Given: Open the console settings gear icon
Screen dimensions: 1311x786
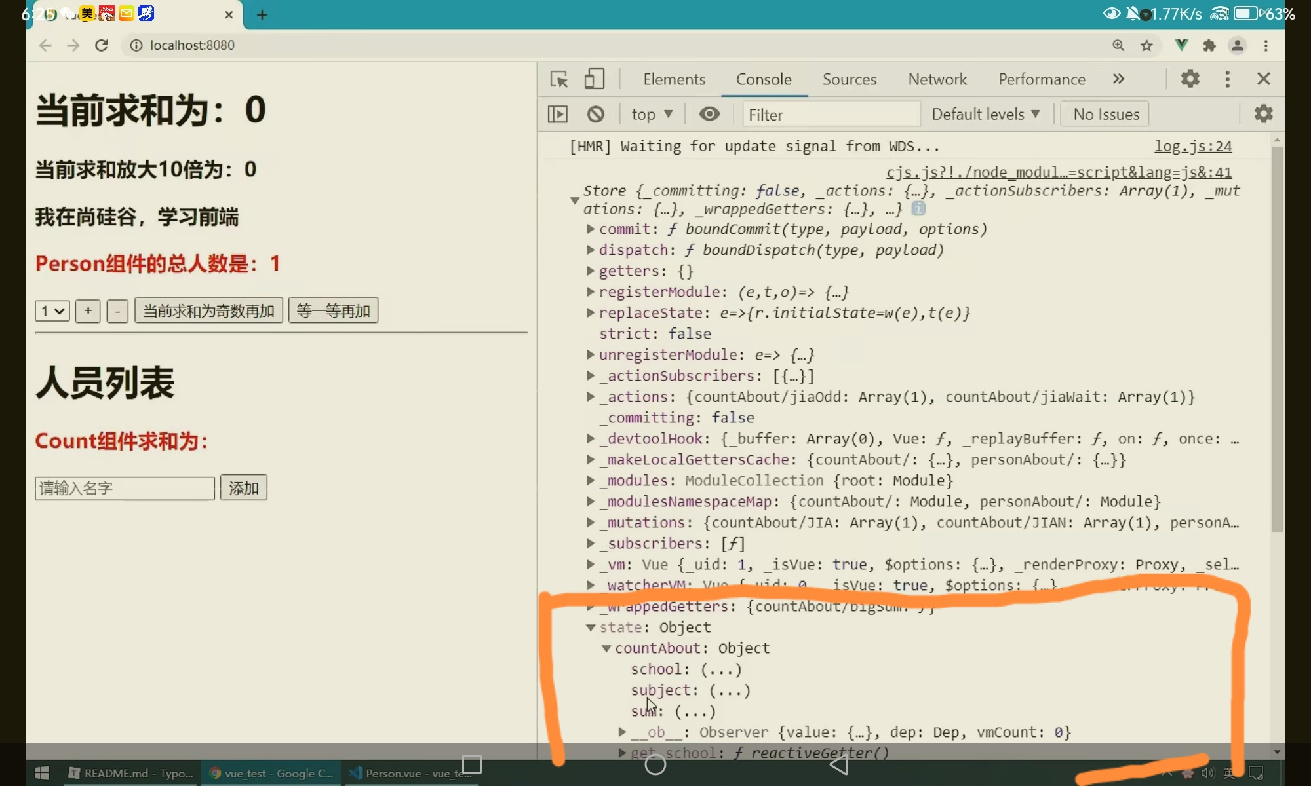Looking at the screenshot, I should (x=1263, y=114).
